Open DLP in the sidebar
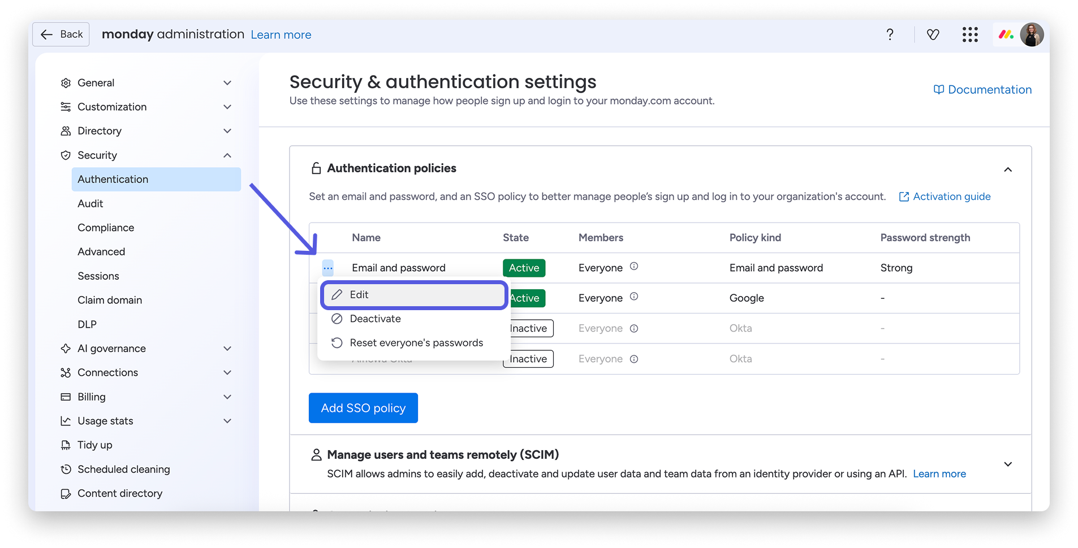The image size is (1078, 548). click(x=87, y=324)
